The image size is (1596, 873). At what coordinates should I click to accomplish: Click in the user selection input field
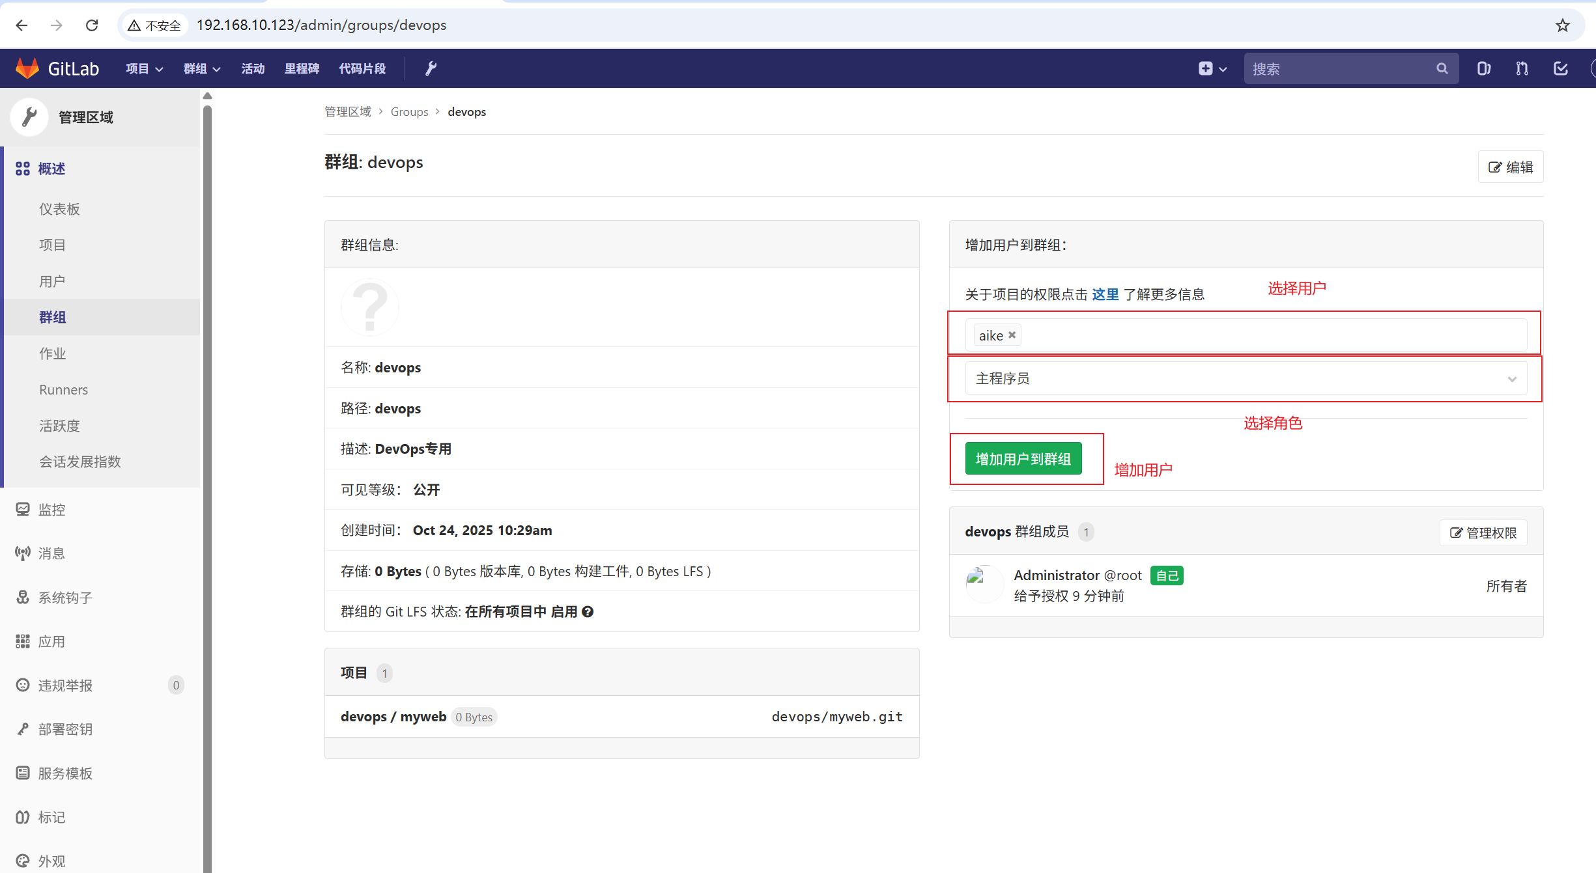(x=1270, y=335)
